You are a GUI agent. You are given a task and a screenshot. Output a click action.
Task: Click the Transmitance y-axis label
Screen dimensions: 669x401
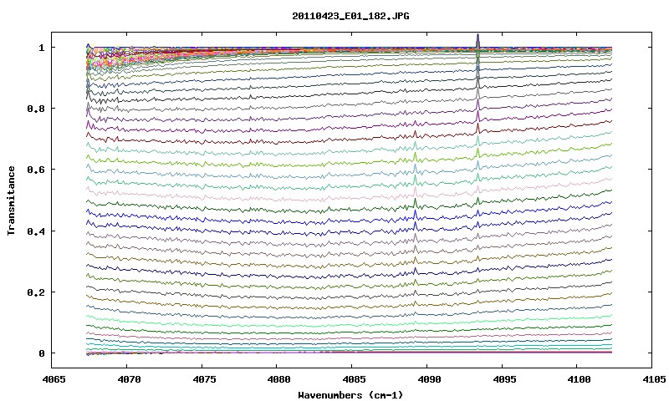point(12,200)
